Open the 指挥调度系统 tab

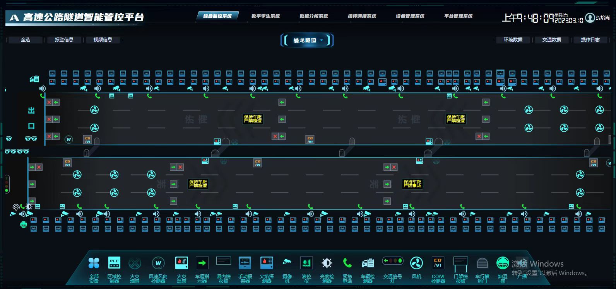[362, 16]
